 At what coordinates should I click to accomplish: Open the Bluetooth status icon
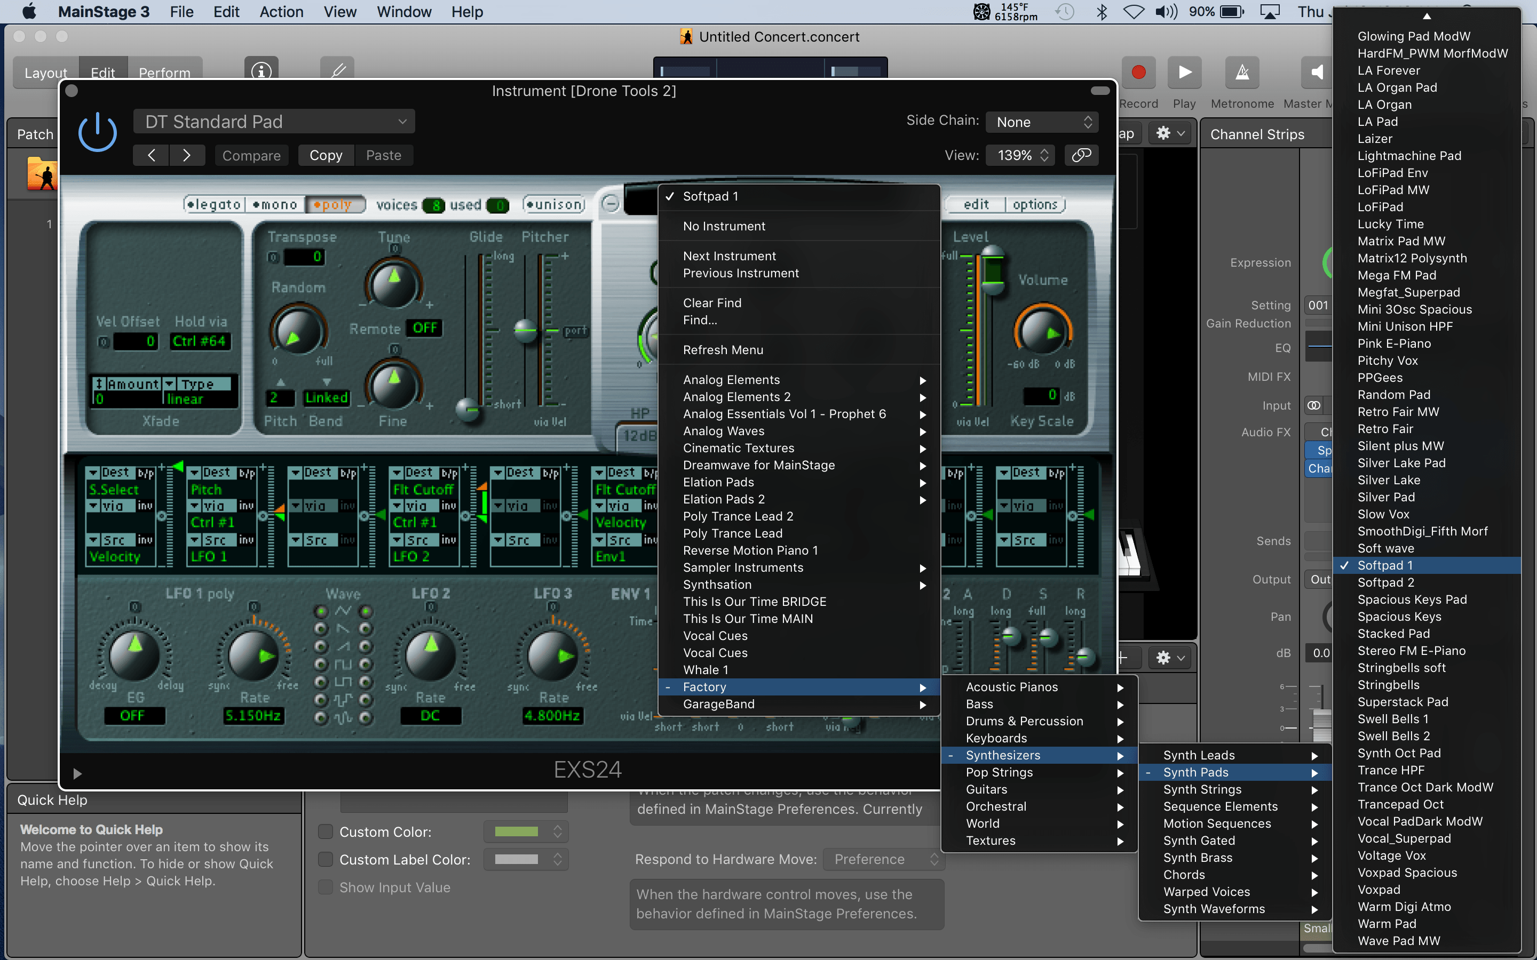pos(1102,11)
